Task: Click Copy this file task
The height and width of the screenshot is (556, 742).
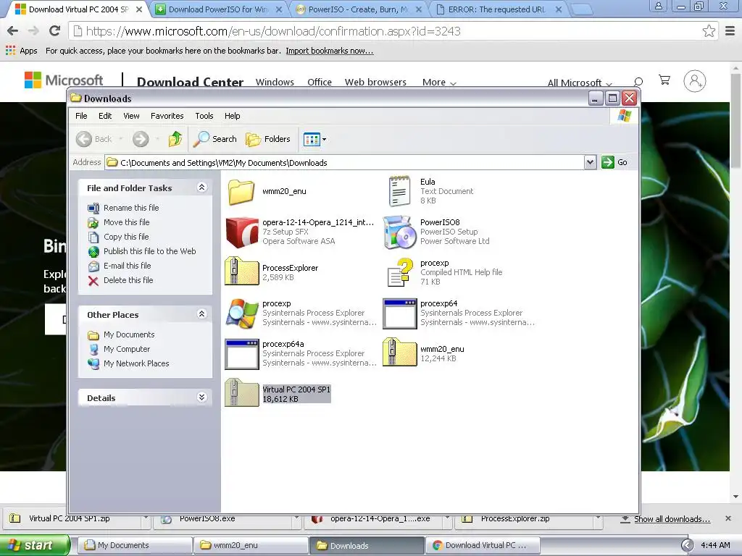Action: (126, 237)
